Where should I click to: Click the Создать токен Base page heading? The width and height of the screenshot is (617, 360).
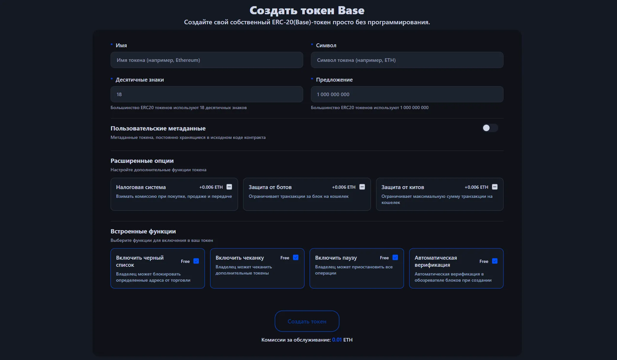click(307, 10)
